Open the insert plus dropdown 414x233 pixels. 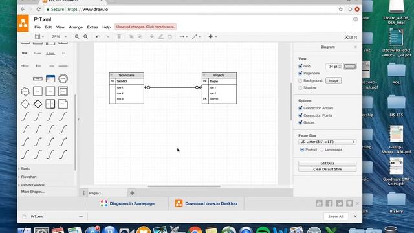[212, 36]
